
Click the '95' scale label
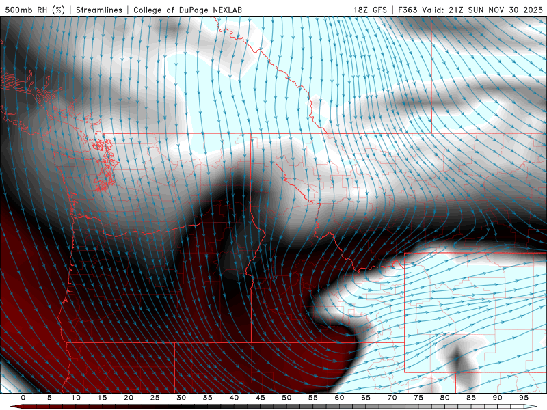524,398
